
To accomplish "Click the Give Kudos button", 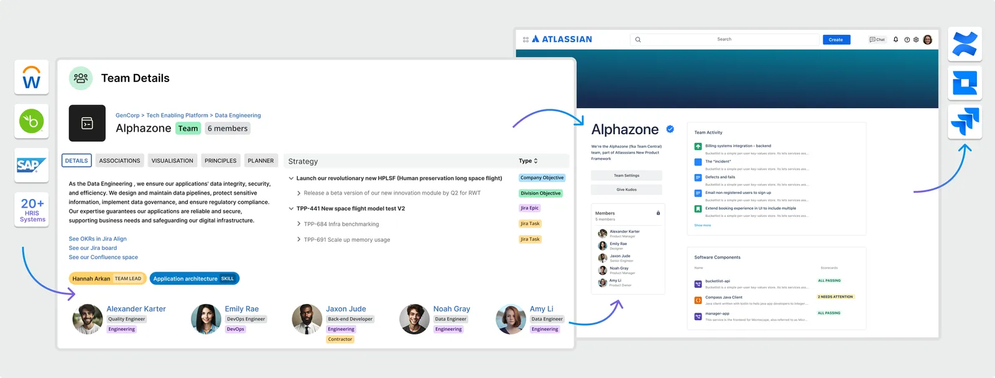I will [626, 190].
